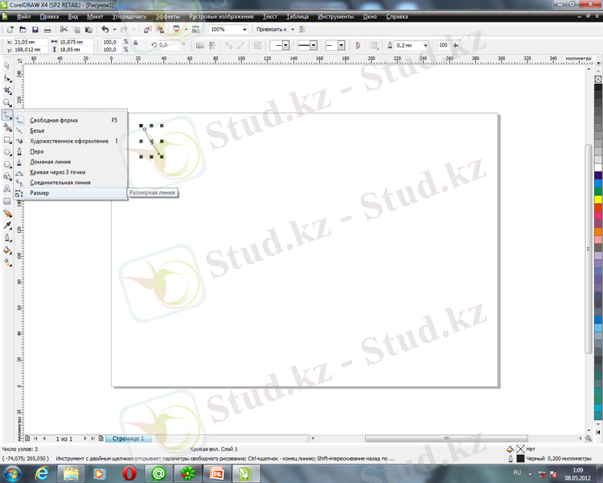This screenshot has width=603, height=483.
Task: Click the rotation angle field 0,0
Action: click(169, 45)
